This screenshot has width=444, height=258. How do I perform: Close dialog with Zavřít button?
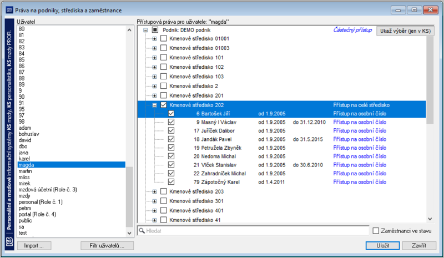pyautogui.click(x=419, y=246)
